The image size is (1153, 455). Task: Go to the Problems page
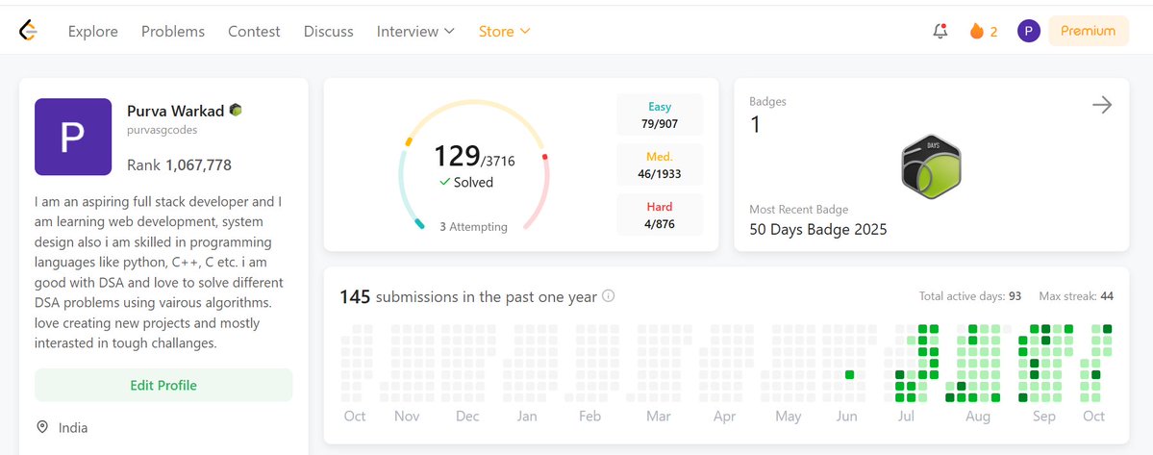pyautogui.click(x=173, y=31)
